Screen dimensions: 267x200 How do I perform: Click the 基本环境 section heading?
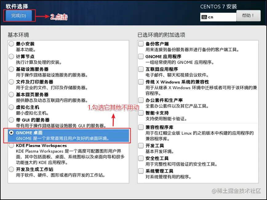(18, 35)
